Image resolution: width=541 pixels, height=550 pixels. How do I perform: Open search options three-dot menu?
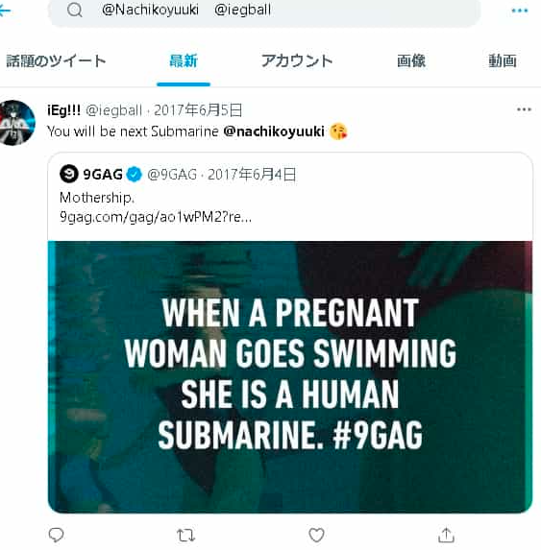[520, 11]
